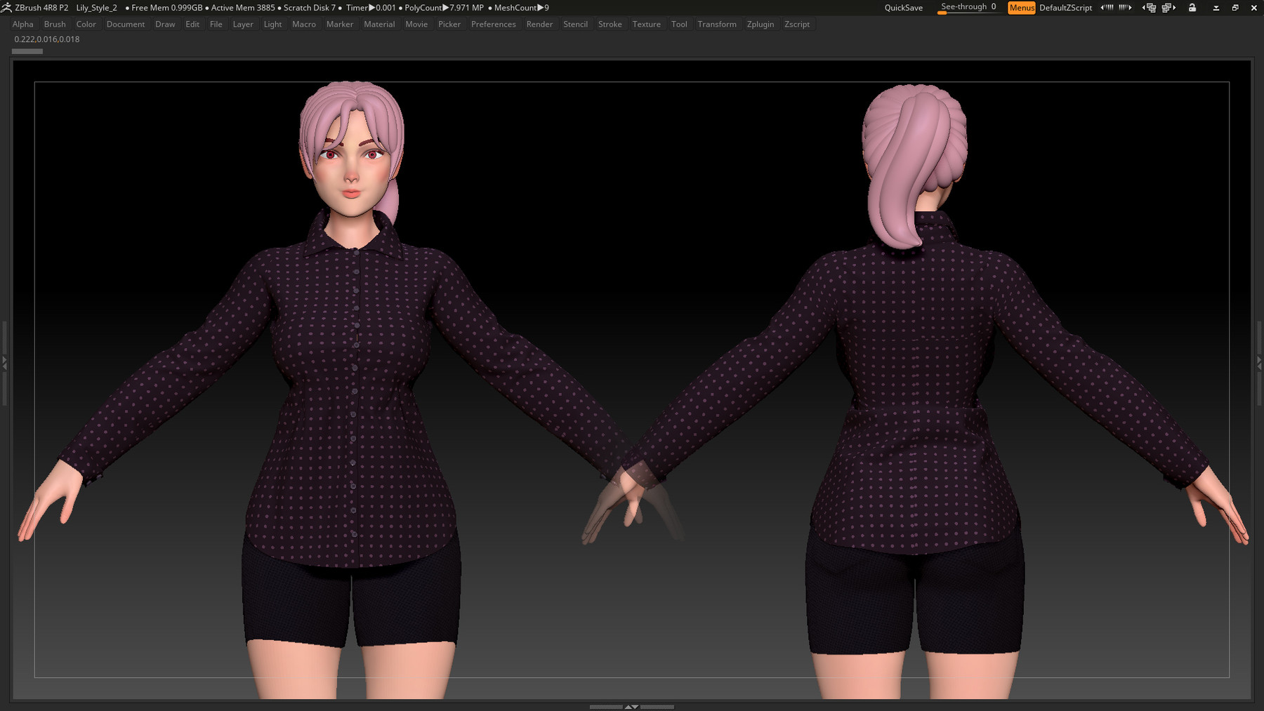Open the Zscript menu
This screenshot has height=711, width=1264.
(797, 24)
